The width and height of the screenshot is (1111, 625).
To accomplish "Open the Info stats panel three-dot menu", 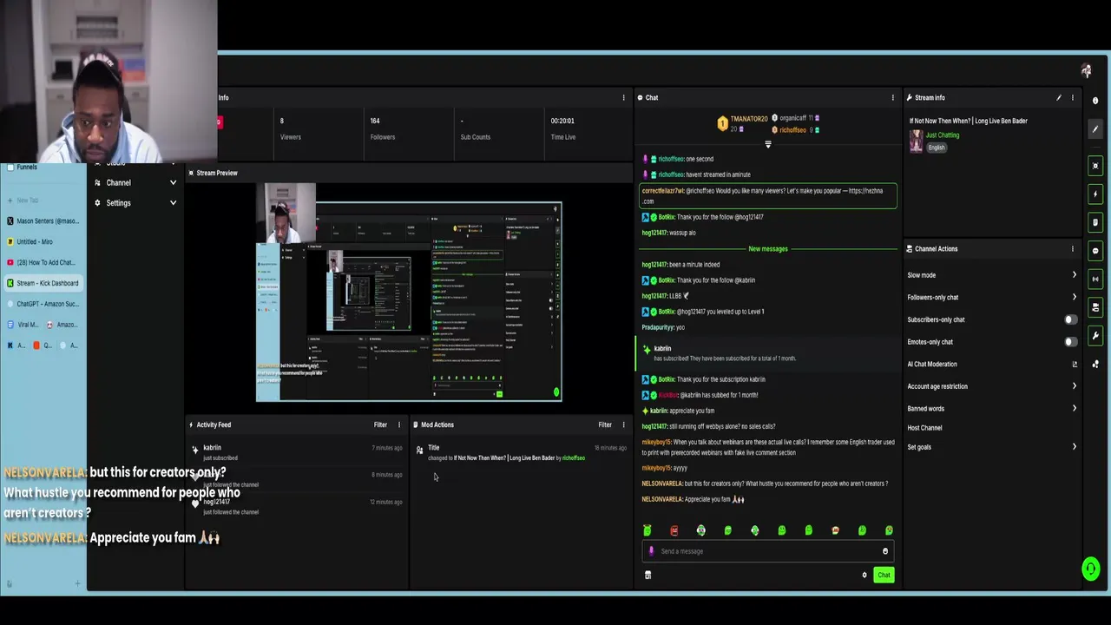I will pyautogui.click(x=623, y=98).
